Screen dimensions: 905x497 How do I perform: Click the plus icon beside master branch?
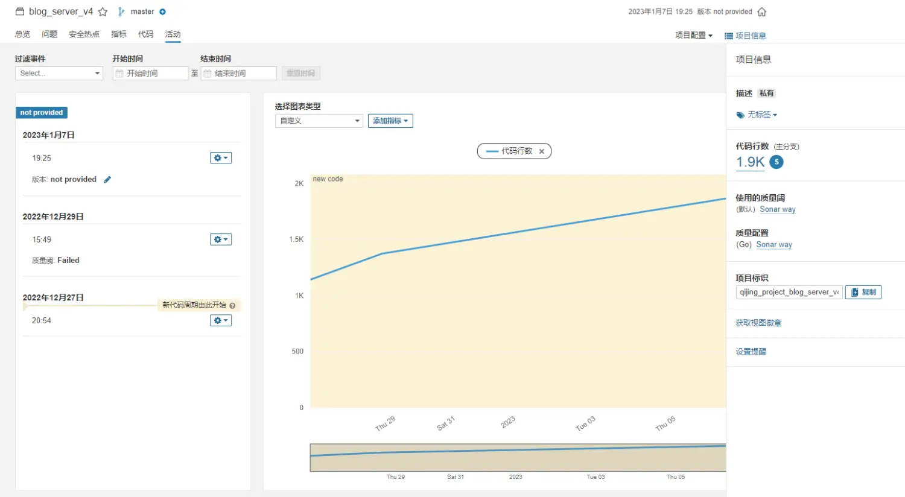(x=162, y=12)
